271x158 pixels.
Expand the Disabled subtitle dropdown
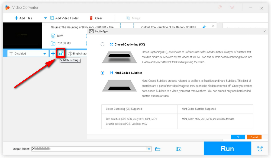point(45,54)
